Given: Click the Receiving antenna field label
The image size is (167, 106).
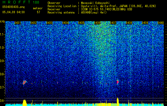Looking at the screenshot, I should [61, 12].
